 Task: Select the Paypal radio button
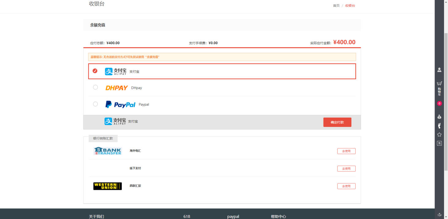(95, 104)
